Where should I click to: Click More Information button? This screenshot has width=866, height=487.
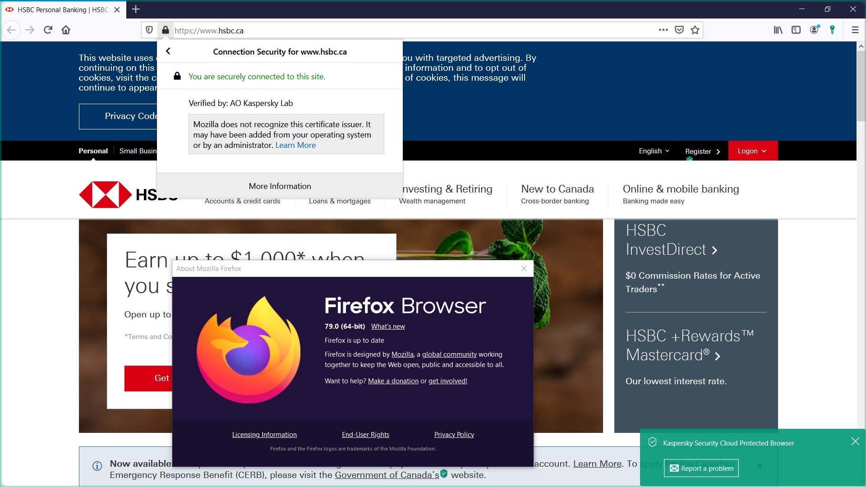click(280, 186)
